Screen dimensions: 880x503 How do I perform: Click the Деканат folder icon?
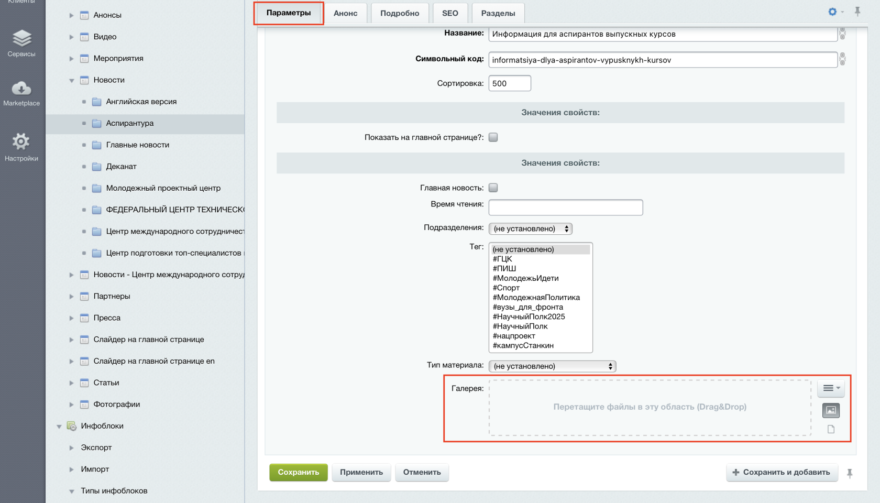(x=97, y=167)
